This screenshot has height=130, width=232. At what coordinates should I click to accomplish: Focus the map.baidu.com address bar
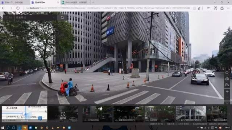click(108, 8)
